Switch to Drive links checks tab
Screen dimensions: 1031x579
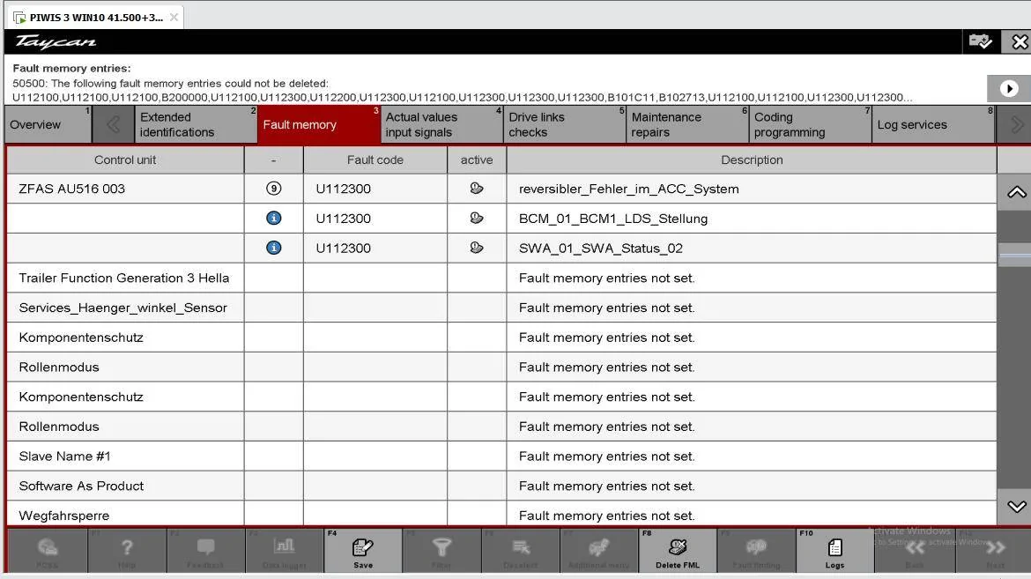tap(565, 124)
